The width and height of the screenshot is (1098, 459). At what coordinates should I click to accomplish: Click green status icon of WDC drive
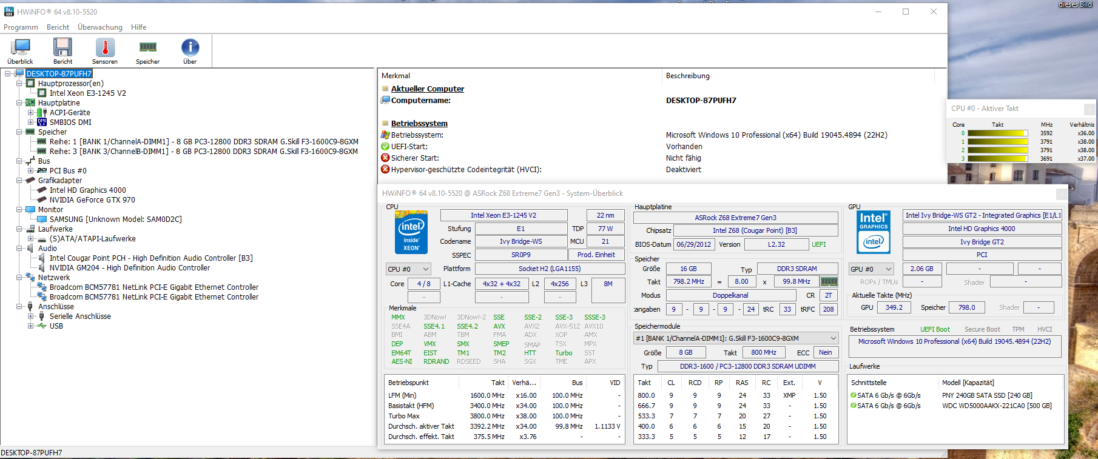(x=854, y=406)
